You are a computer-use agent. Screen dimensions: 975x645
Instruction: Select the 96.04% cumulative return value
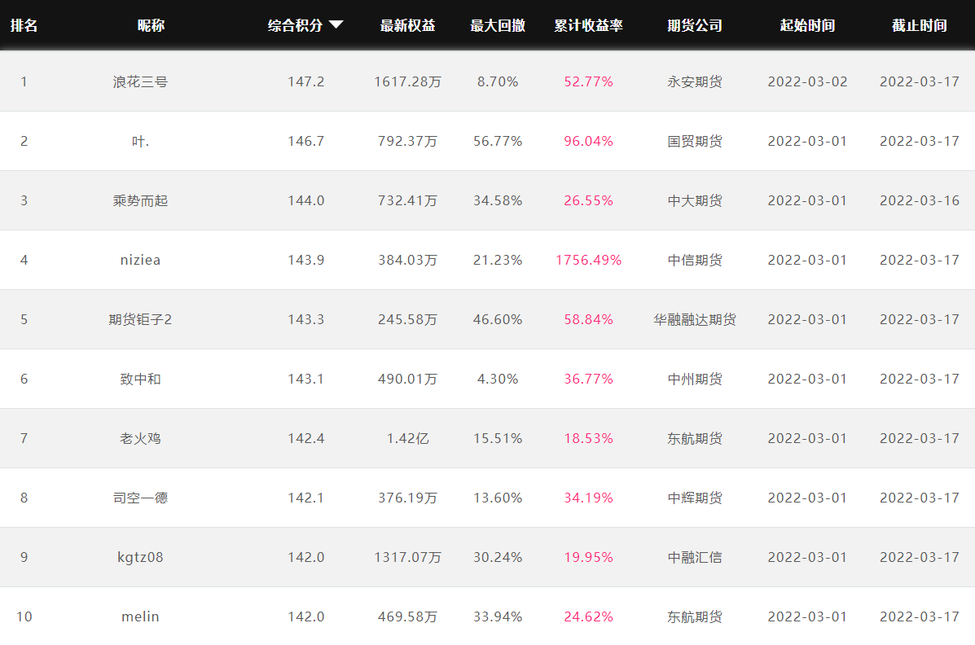(x=588, y=141)
